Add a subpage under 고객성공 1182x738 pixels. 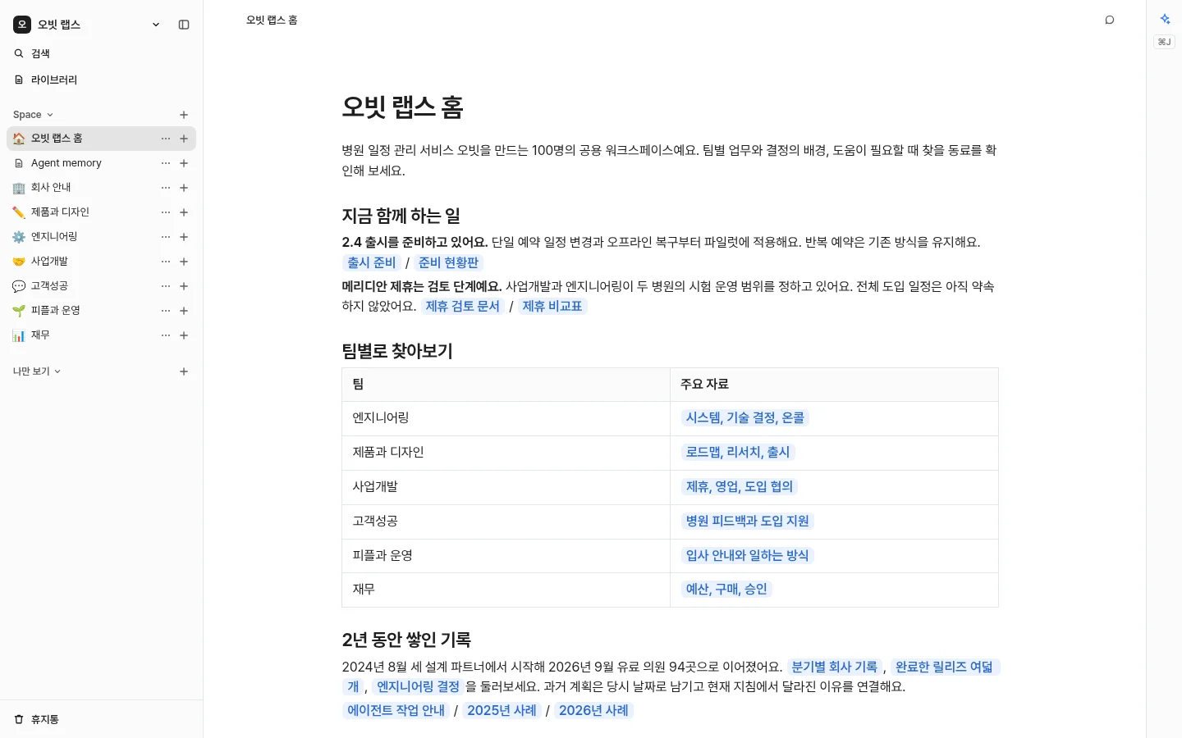click(184, 286)
